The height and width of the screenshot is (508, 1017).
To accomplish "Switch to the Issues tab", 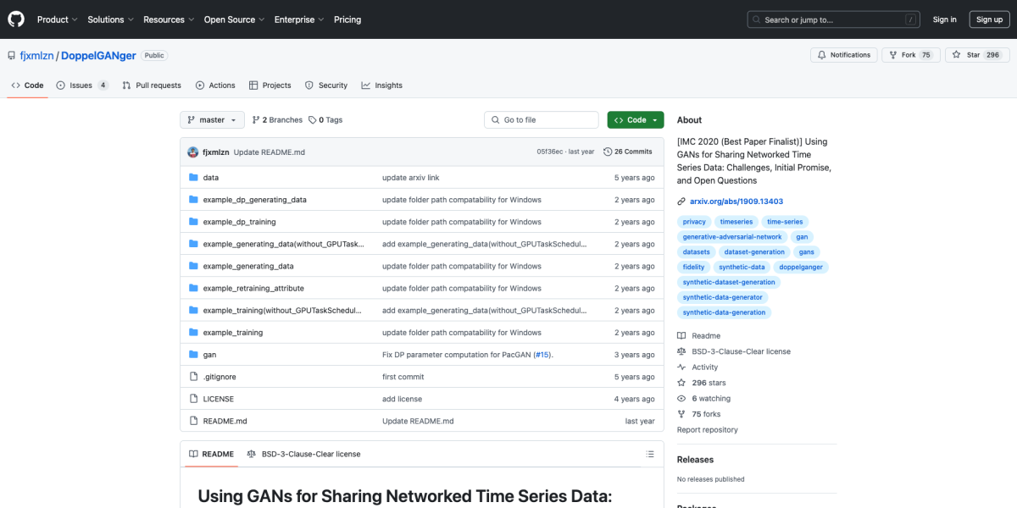I will coord(81,86).
